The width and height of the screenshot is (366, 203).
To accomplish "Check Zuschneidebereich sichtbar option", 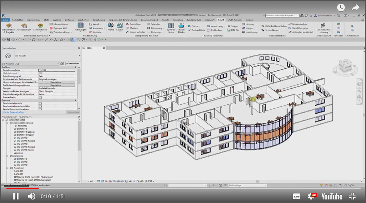I will click(40, 107).
